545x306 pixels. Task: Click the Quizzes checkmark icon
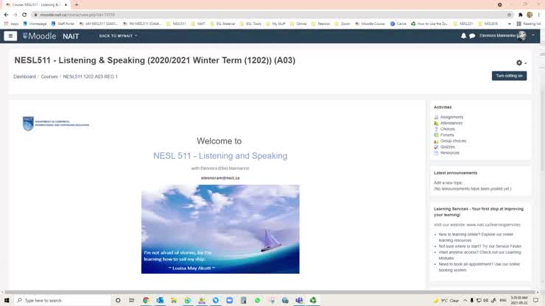pos(436,147)
